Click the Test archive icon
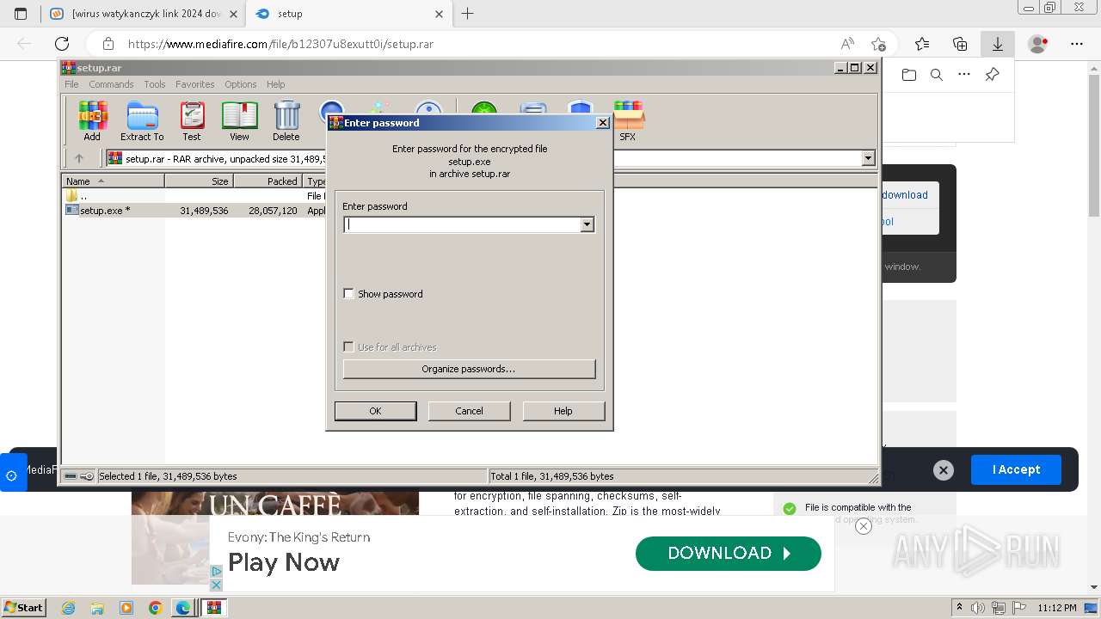 pos(192,120)
